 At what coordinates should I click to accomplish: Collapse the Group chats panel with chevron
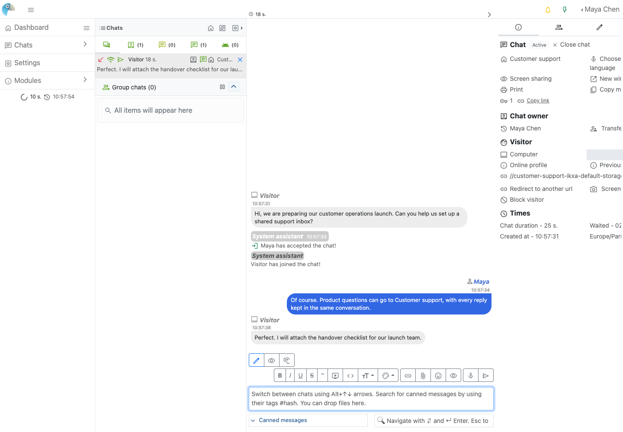234,87
